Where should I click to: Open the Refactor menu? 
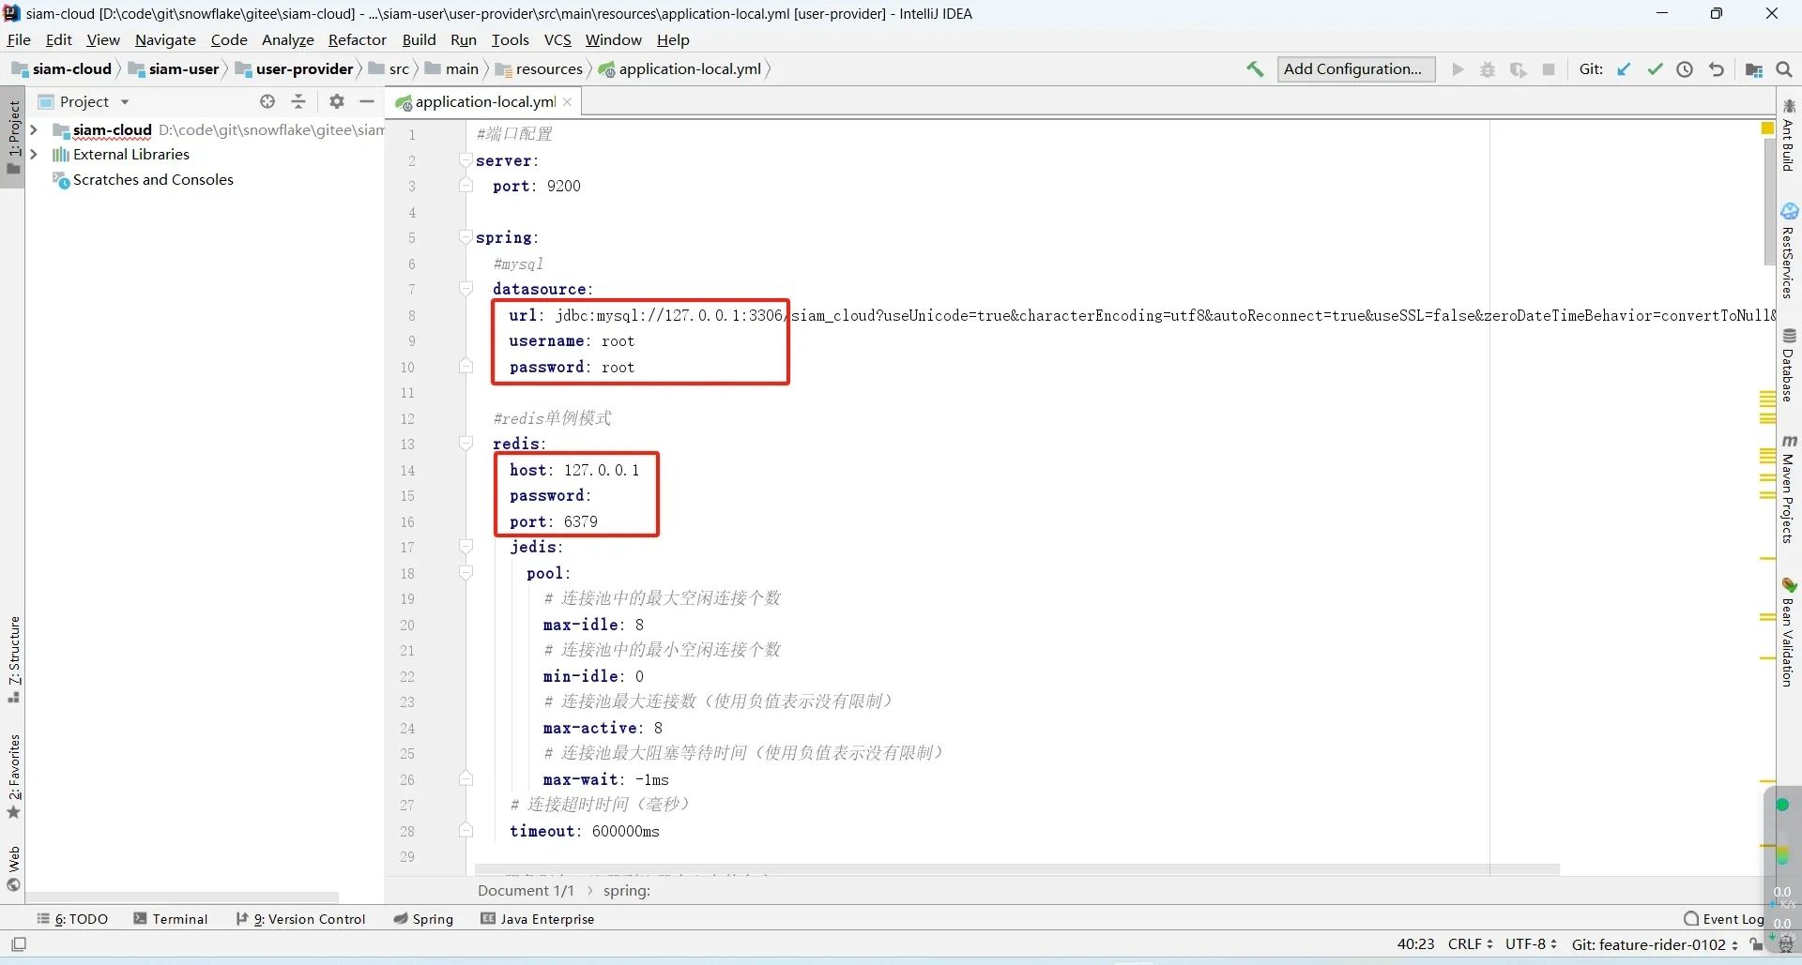[357, 39]
